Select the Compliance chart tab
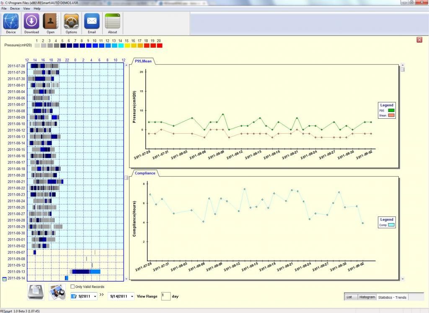429x313 pixels. 145,173
